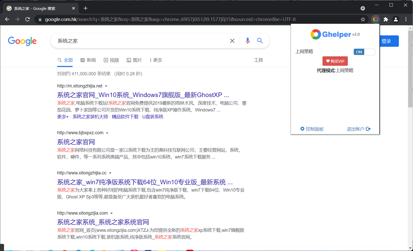Screen dimensions: 413x251
Task: Click the voice search microphone icon
Action: coord(247,41)
